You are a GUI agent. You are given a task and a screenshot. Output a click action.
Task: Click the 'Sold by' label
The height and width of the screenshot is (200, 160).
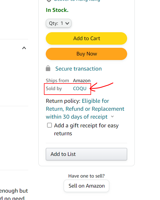point(54,89)
